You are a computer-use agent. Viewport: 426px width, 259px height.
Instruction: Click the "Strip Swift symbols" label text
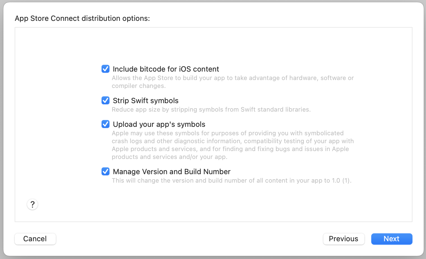[x=146, y=101]
